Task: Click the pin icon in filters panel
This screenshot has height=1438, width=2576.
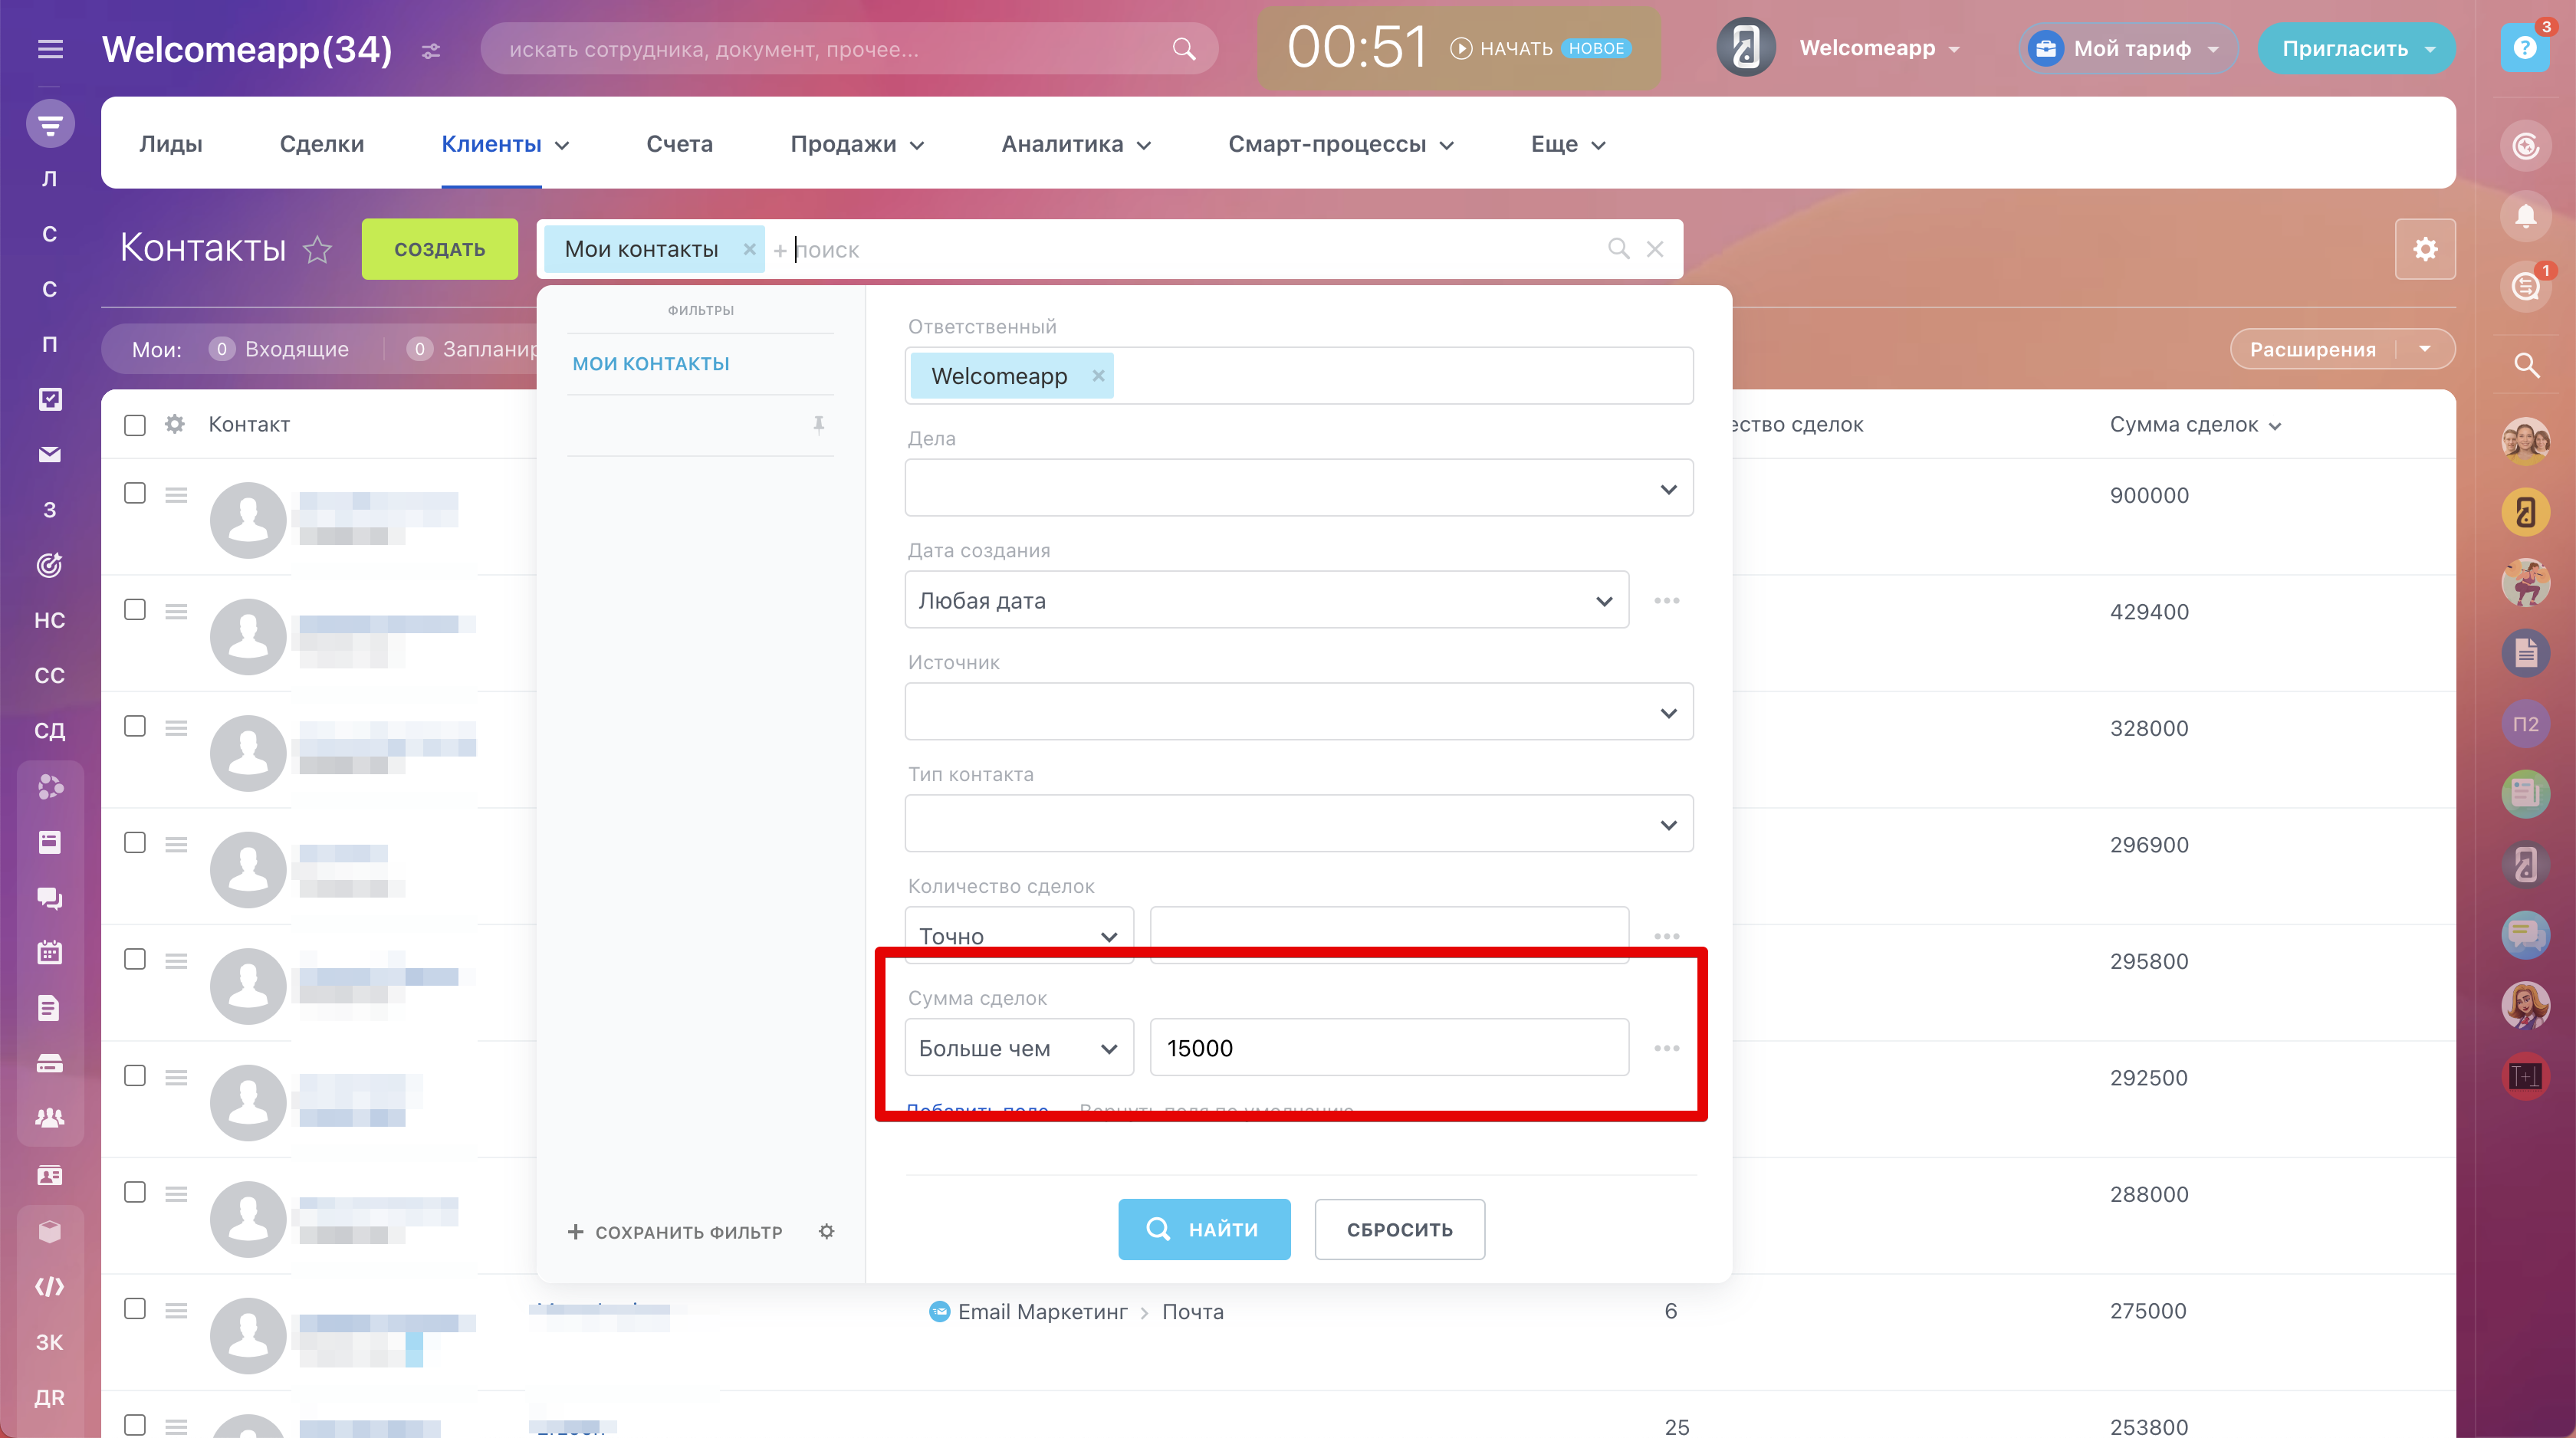Action: 818,425
